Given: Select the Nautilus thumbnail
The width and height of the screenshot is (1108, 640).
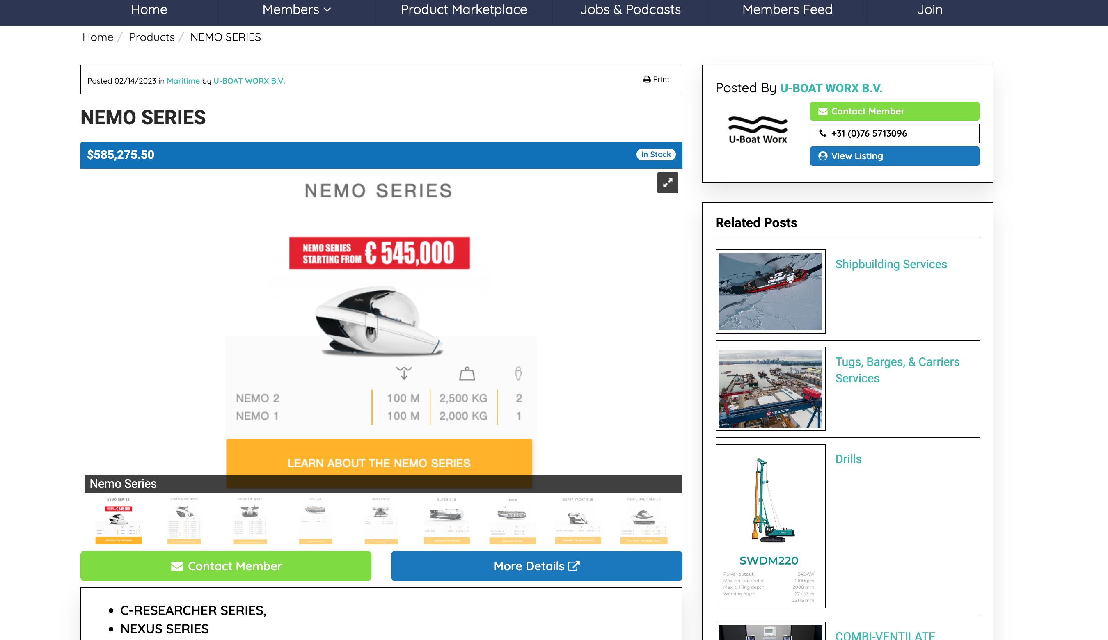Looking at the screenshot, I should coord(315,521).
